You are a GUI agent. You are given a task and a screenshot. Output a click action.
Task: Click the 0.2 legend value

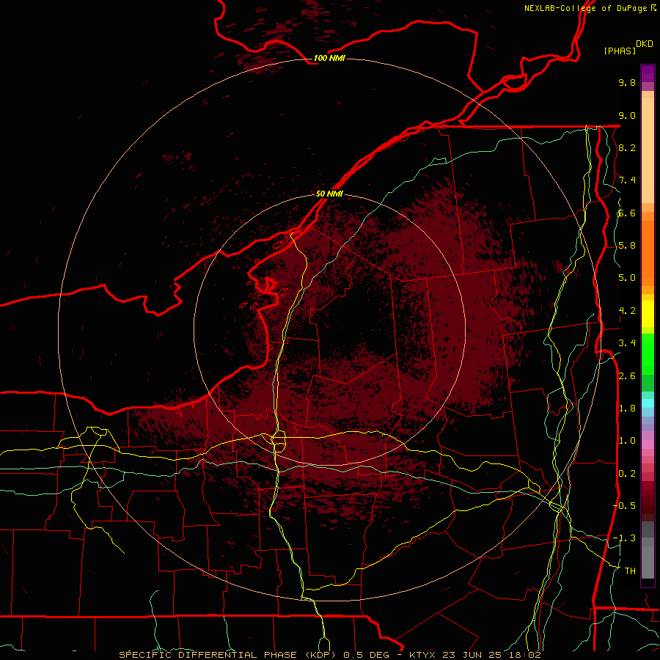click(627, 474)
